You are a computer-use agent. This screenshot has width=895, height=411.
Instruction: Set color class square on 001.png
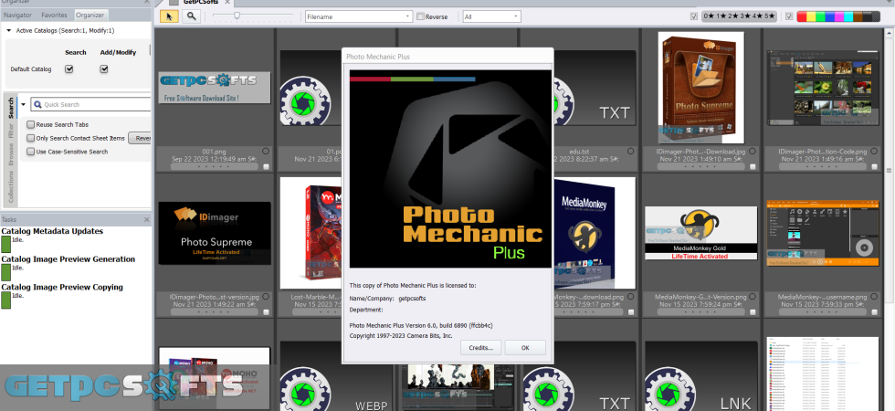coord(266,166)
